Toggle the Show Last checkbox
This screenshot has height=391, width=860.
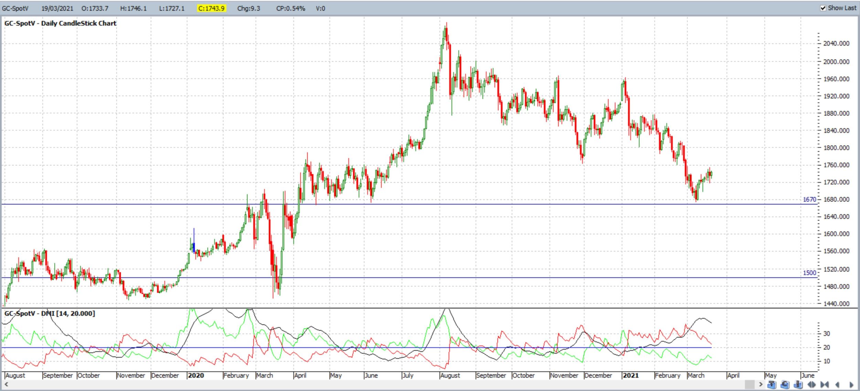[823, 8]
